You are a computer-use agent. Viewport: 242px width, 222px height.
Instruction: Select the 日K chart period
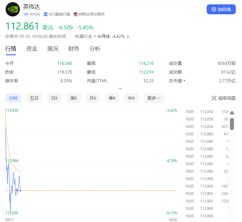pos(54,98)
